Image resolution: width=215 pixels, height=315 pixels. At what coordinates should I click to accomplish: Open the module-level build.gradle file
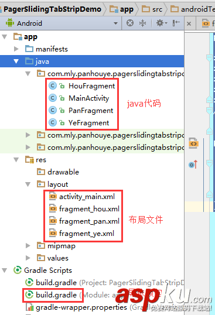point(56,295)
